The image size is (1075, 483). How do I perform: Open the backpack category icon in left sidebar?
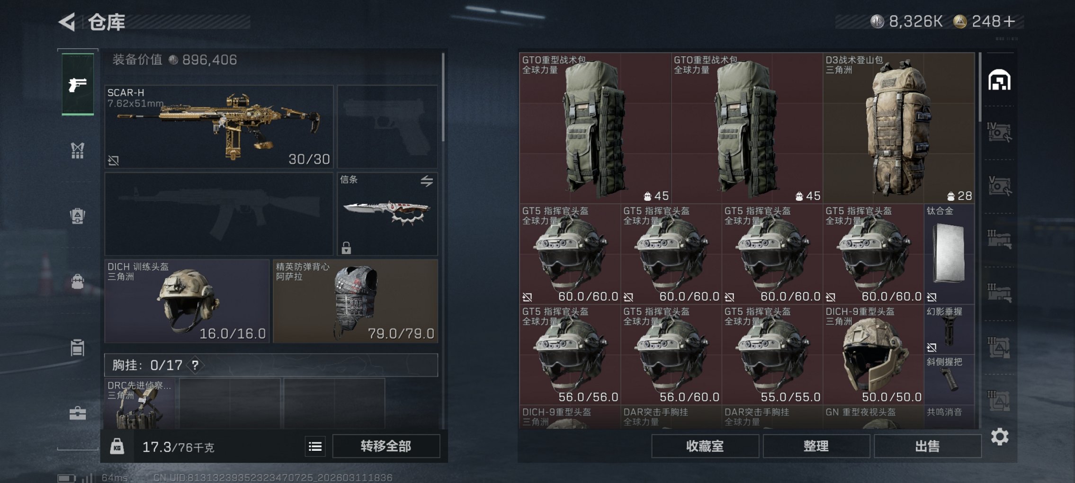pos(78,216)
